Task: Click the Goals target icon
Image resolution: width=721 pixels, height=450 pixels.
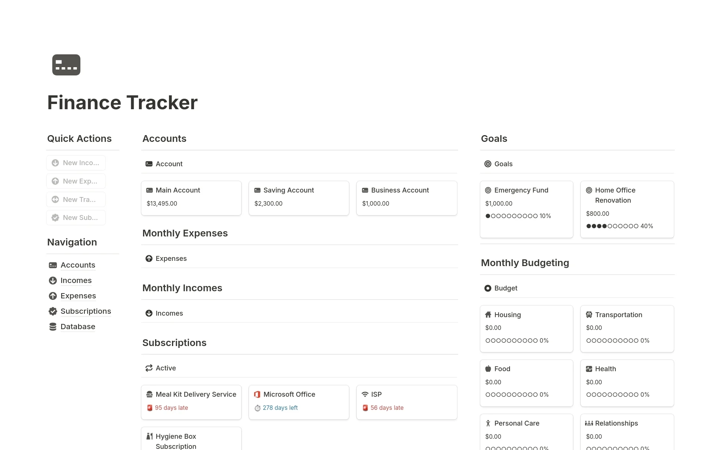Action: click(487, 164)
